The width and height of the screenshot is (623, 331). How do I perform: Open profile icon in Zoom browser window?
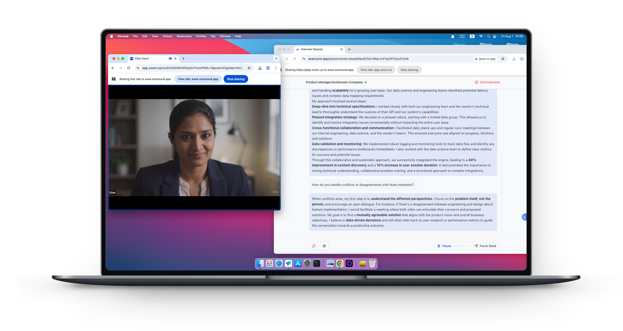[x=268, y=68]
